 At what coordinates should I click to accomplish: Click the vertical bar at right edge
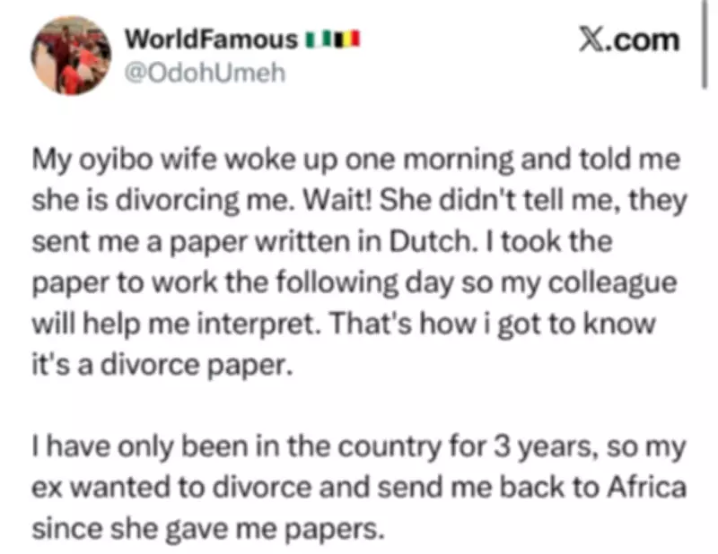point(702,45)
